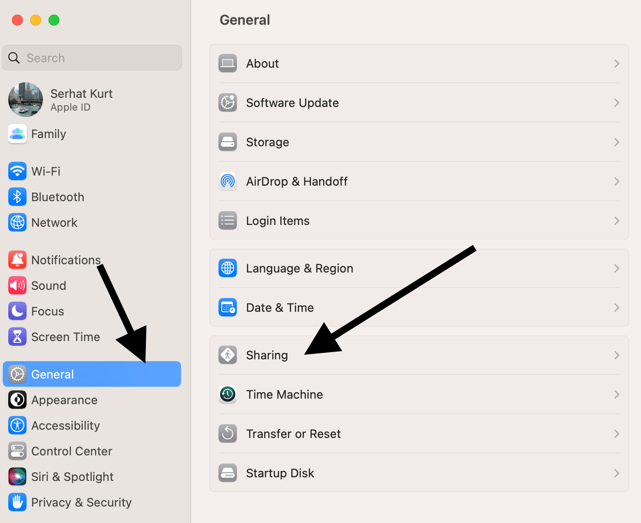The width and height of the screenshot is (641, 523).
Task: Click the Accessibility sidebar icon
Action: click(x=17, y=426)
